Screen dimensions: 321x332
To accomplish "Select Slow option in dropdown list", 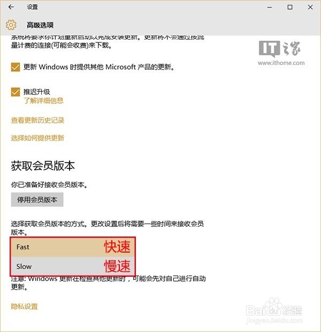I will point(73,266).
